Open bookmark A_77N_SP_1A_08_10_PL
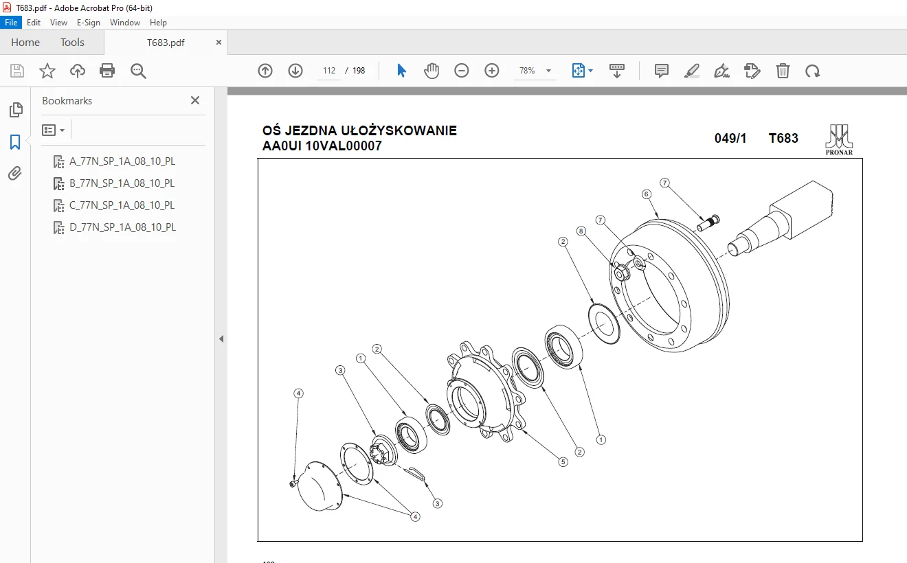 point(122,161)
